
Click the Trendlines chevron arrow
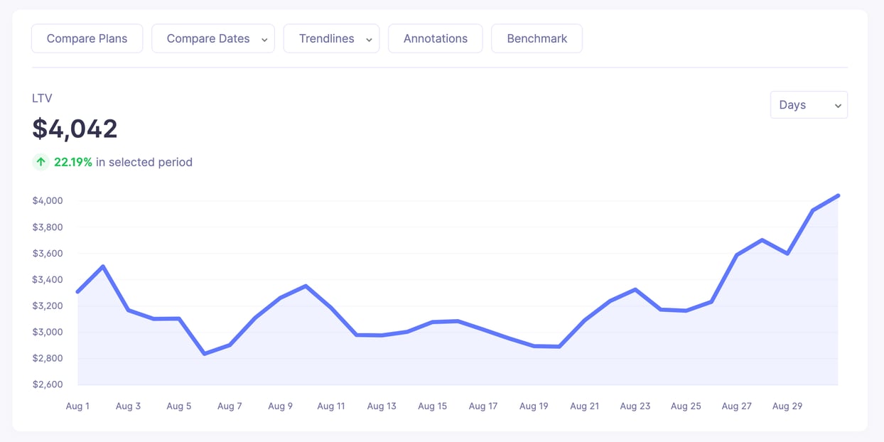[x=368, y=39]
